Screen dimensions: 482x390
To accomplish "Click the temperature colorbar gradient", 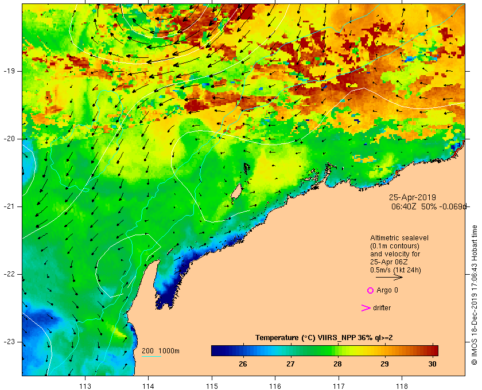I will coord(325,350).
